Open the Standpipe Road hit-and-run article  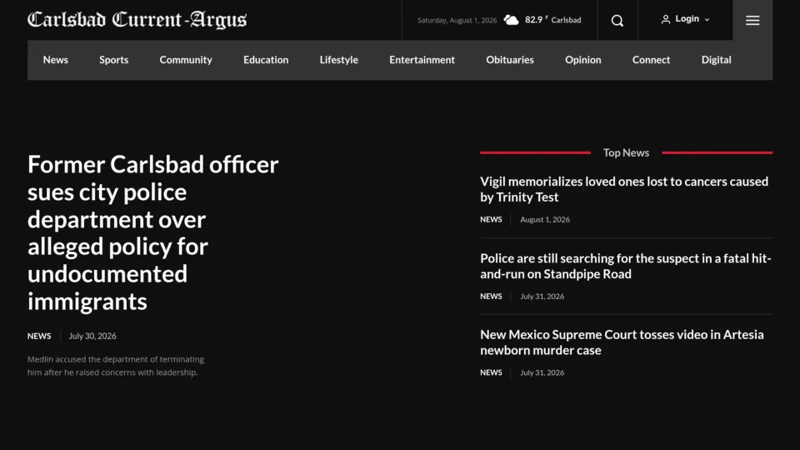626,266
